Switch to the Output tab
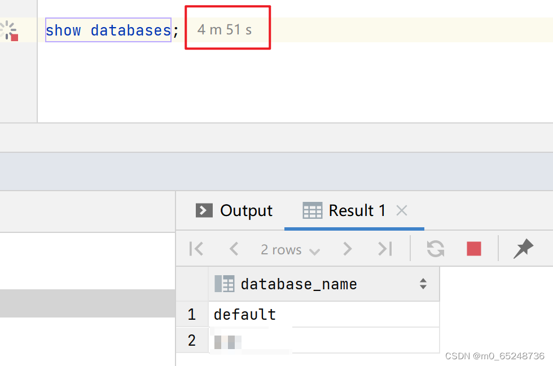The image size is (553, 366). [x=234, y=210]
